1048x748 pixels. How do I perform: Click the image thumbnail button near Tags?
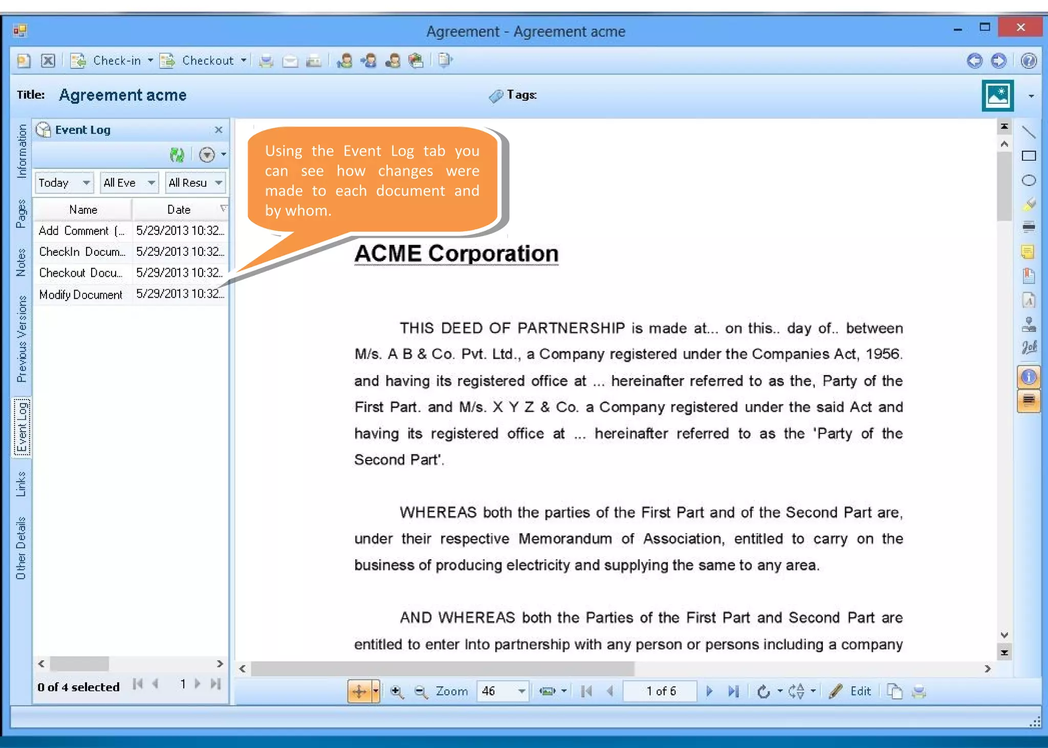pyautogui.click(x=997, y=95)
